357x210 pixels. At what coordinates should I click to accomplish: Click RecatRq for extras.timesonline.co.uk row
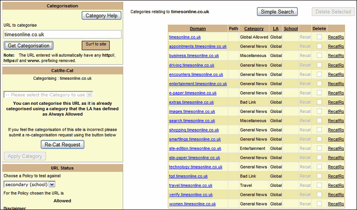point(336,103)
